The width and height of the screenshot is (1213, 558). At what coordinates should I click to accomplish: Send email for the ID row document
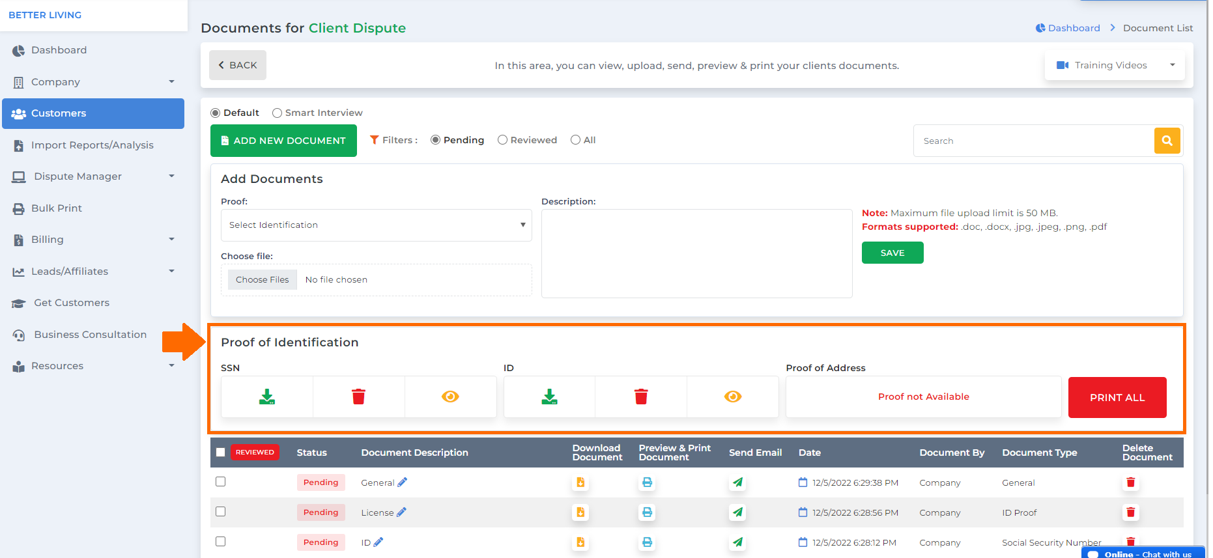(737, 542)
